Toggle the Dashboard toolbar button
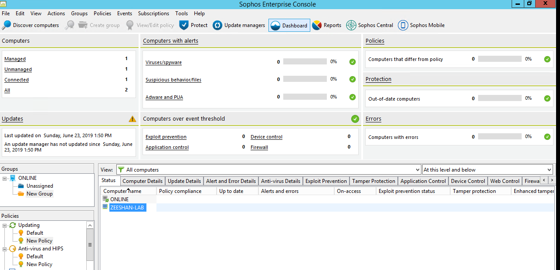 (289, 25)
